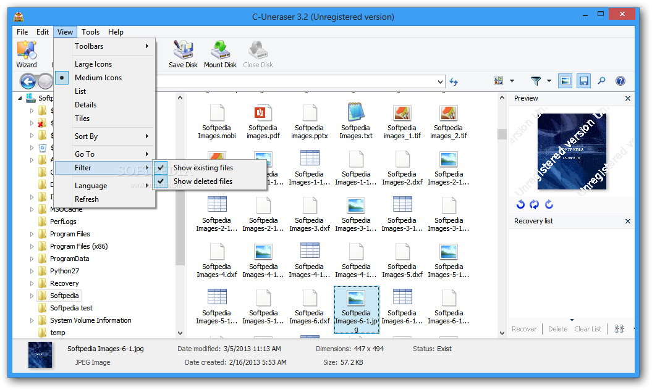Select Softpedia images_2.tif file

click(x=449, y=122)
